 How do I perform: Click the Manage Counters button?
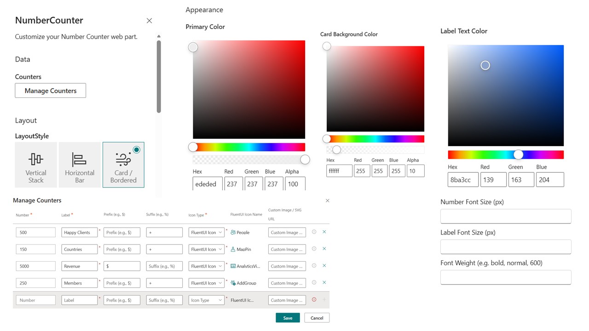click(x=51, y=91)
